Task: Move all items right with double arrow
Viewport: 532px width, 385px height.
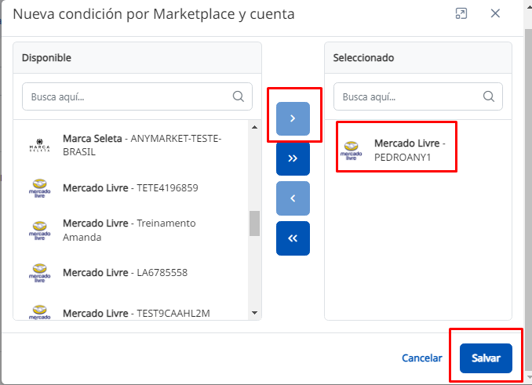Action: click(x=293, y=158)
